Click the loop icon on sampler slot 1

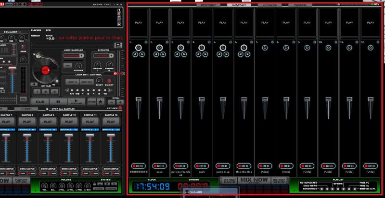point(139,48)
